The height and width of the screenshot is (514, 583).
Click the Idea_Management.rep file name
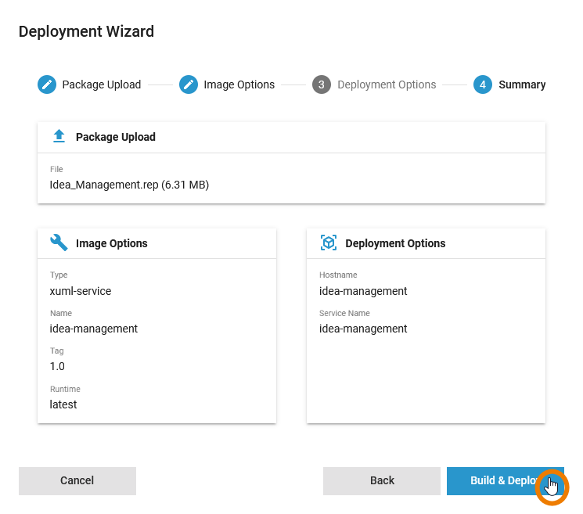[129, 185]
